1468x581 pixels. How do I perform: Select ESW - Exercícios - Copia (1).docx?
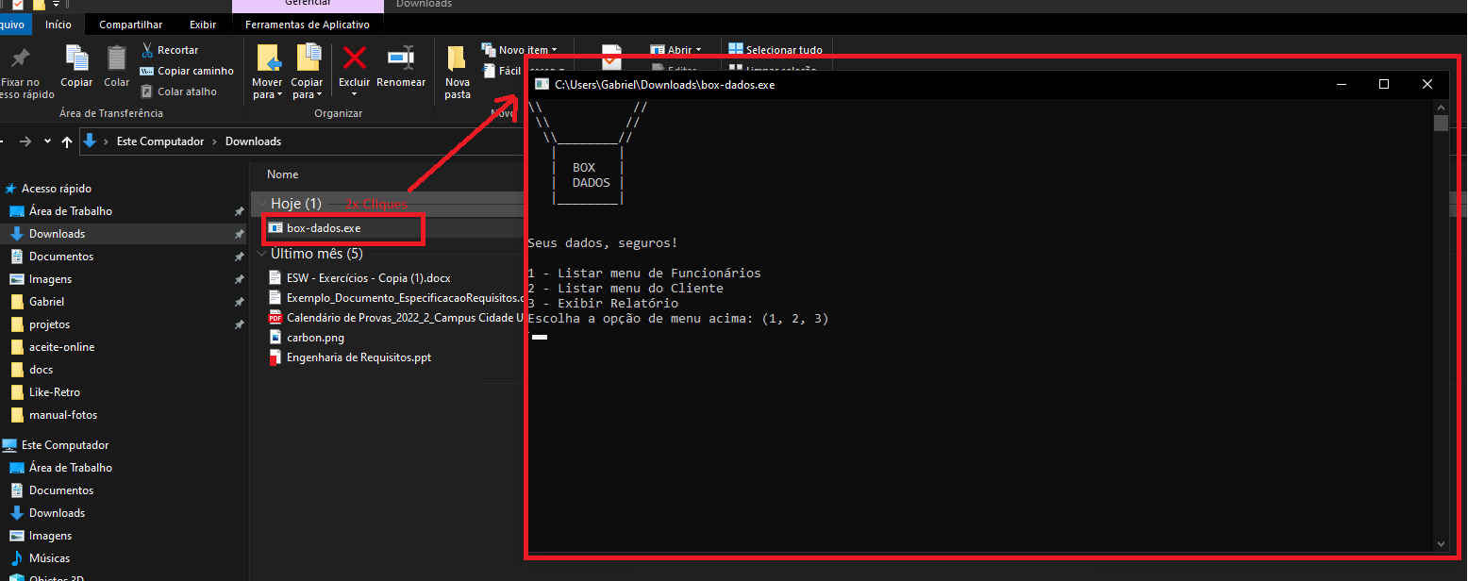point(359,278)
